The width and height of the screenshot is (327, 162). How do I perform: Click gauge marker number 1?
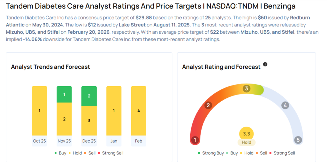click(195, 140)
